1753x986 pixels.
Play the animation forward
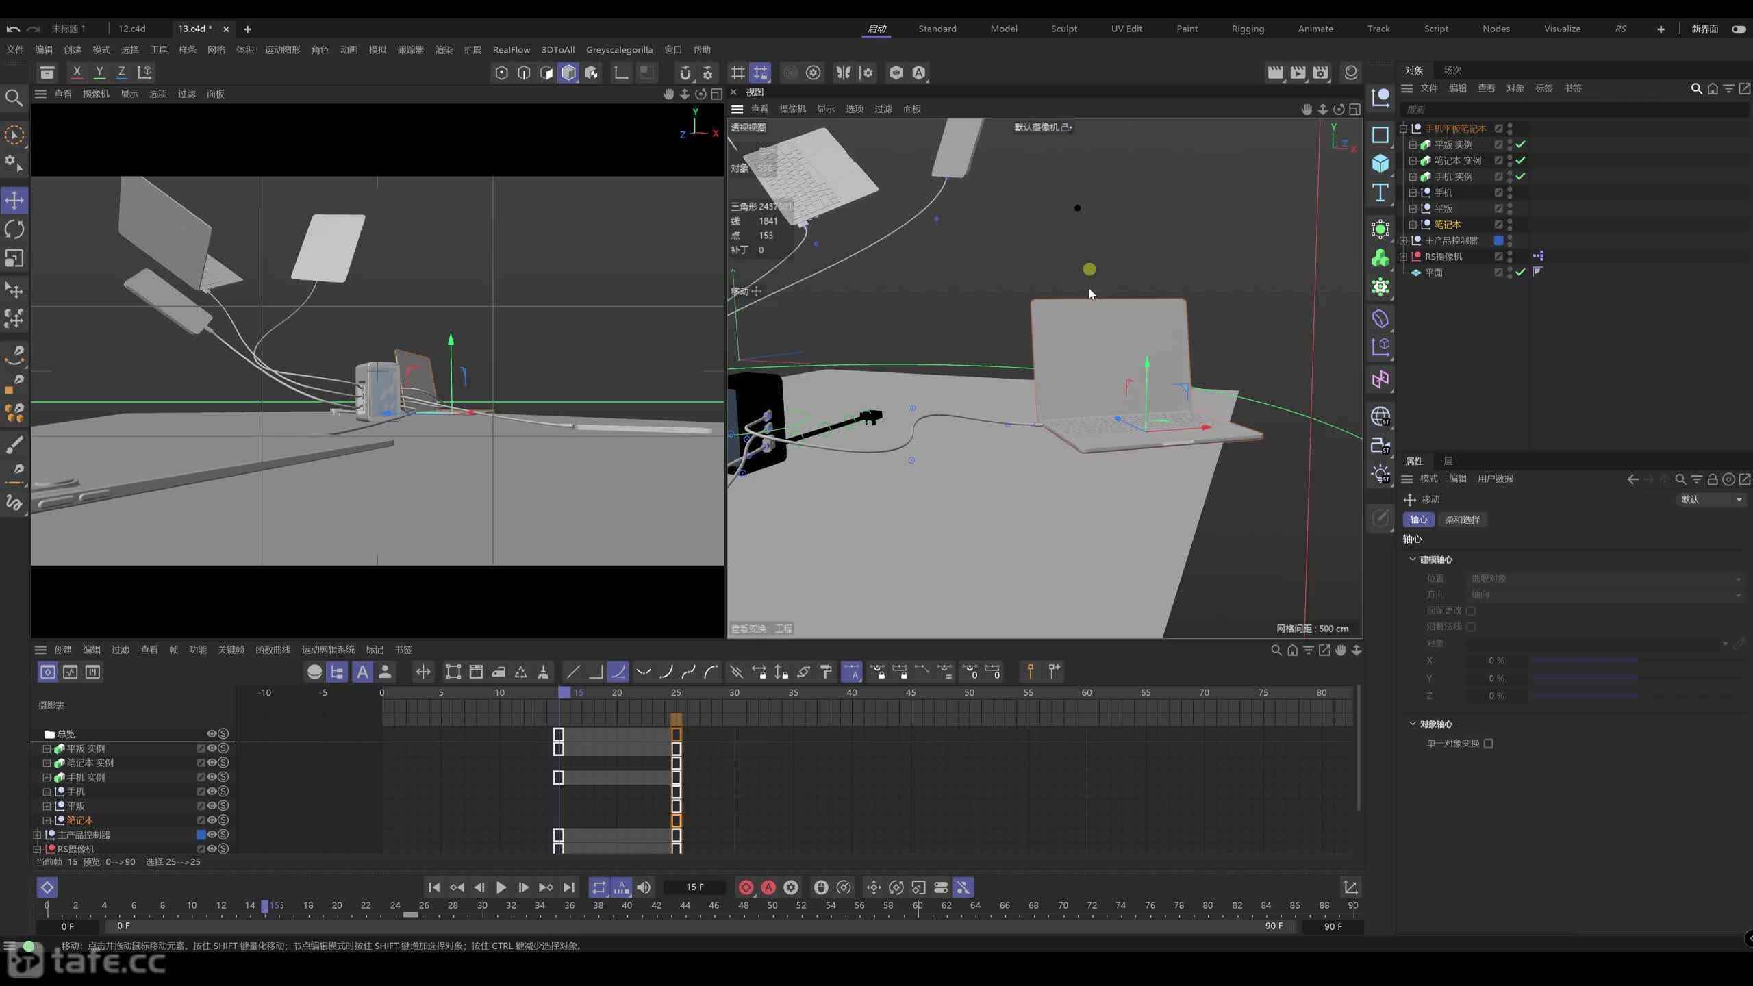coord(501,887)
